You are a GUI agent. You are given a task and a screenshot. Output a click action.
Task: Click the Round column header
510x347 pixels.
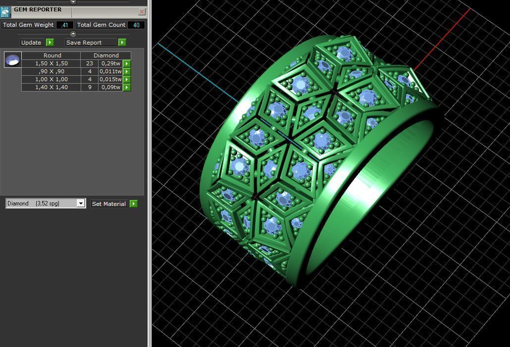(x=51, y=55)
